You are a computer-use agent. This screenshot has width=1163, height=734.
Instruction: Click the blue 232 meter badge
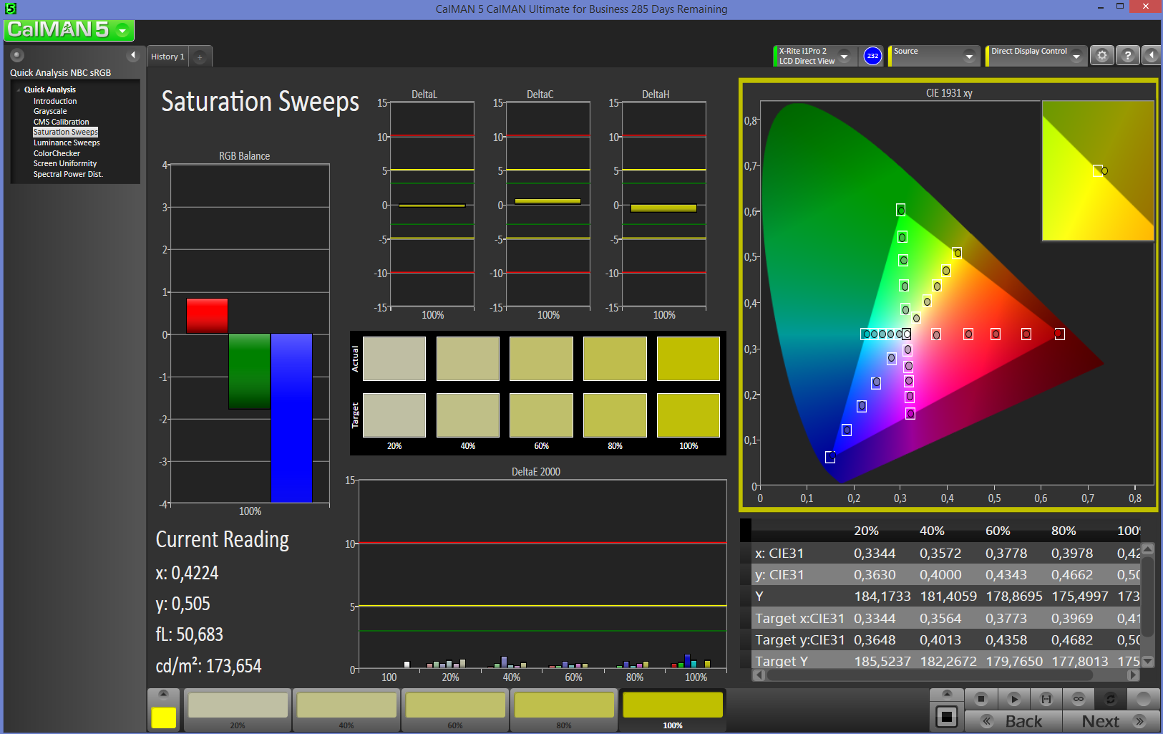(872, 56)
